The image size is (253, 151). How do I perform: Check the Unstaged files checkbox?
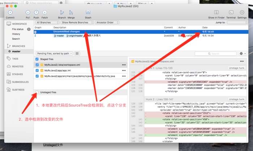coord(37,92)
